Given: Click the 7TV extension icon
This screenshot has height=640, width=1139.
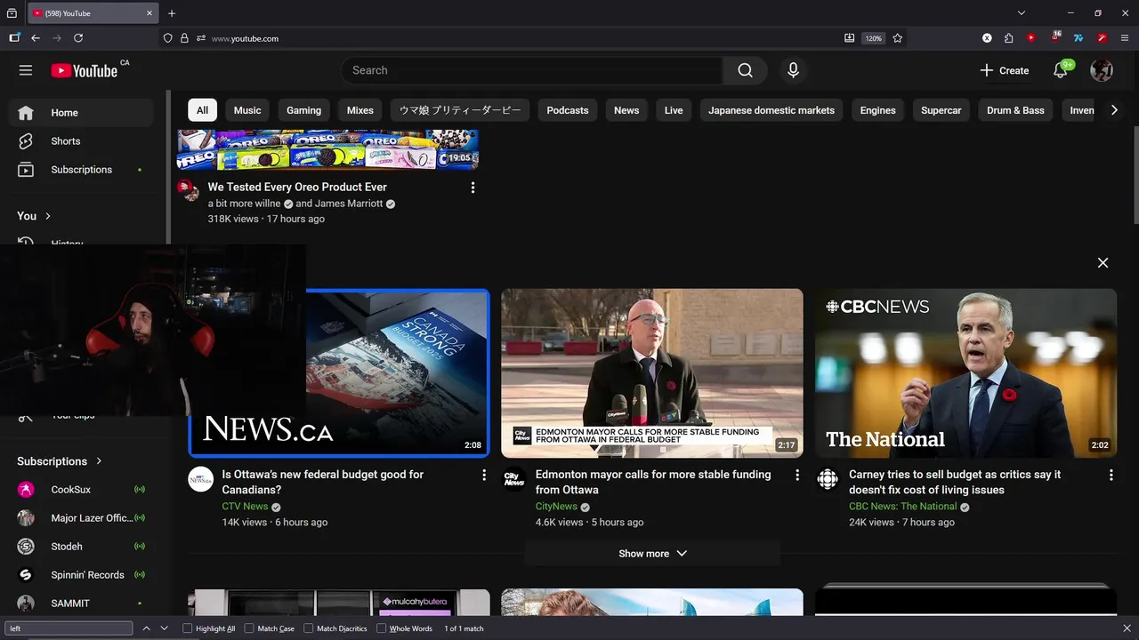Looking at the screenshot, I should coord(1078,38).
